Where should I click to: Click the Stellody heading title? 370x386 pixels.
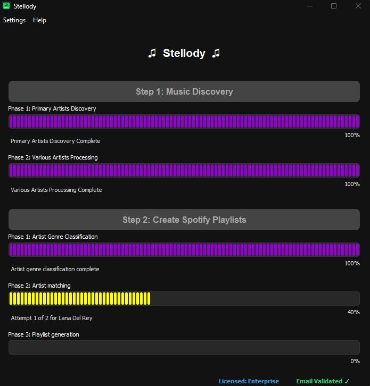point(184,53)
